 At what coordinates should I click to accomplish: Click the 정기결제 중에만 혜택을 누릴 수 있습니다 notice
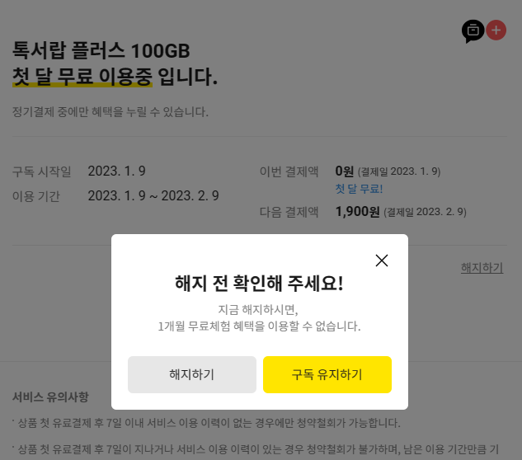[111, 112]
